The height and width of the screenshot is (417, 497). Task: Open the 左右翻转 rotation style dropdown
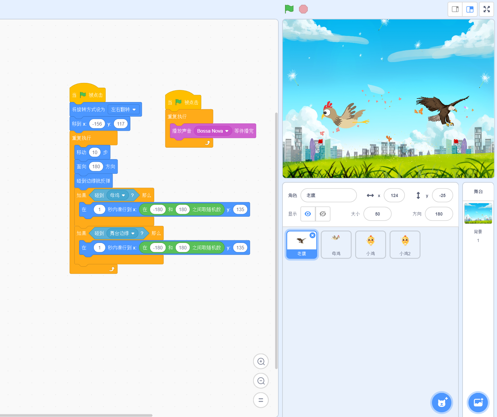(123, 109)
